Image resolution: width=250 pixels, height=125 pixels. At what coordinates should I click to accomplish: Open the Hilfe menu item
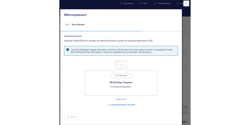145,3
